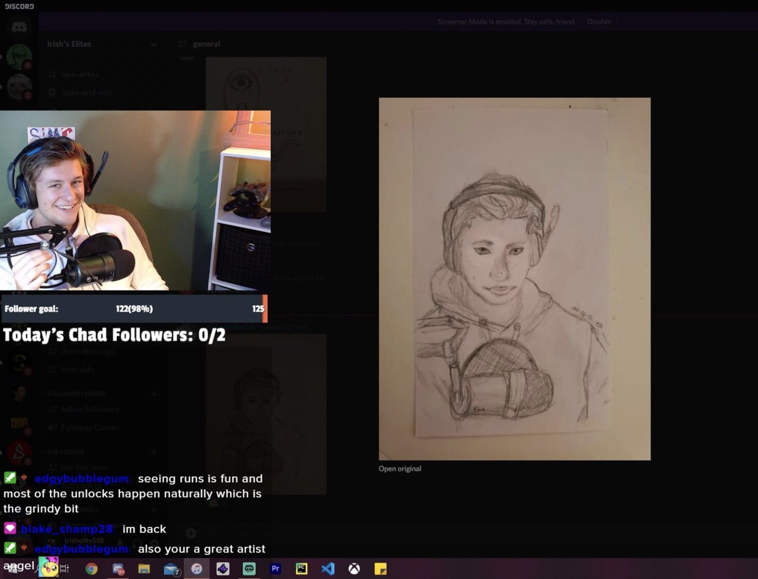
Task: Click the Open original link
Action: click(400, 469)
